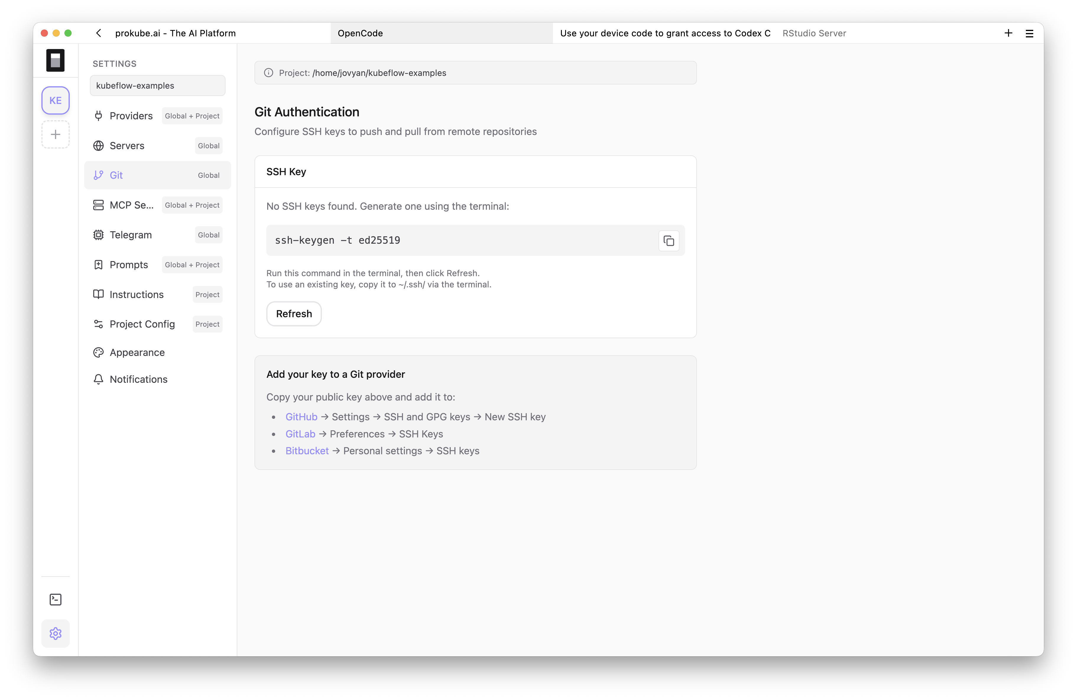Open Project Config settings

tap(158, 324)
